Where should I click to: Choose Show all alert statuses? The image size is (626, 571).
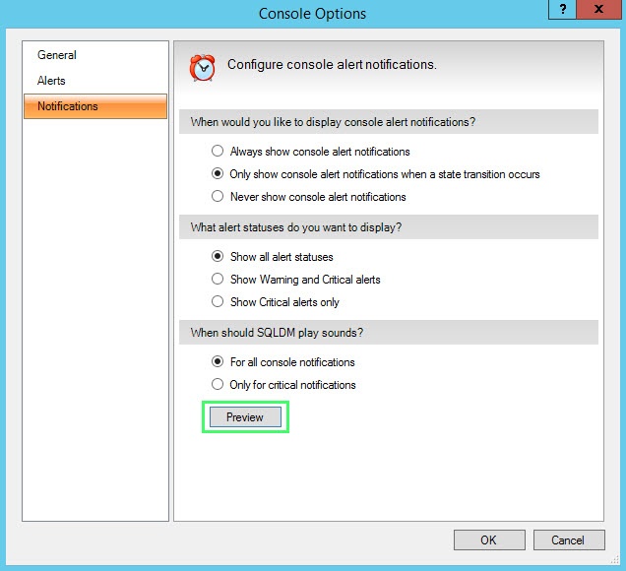pyautogui.click(x=218, y=257)
